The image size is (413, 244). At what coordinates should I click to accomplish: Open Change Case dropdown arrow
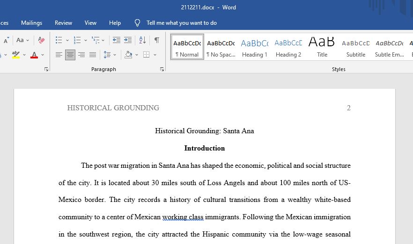click(28, 40)
